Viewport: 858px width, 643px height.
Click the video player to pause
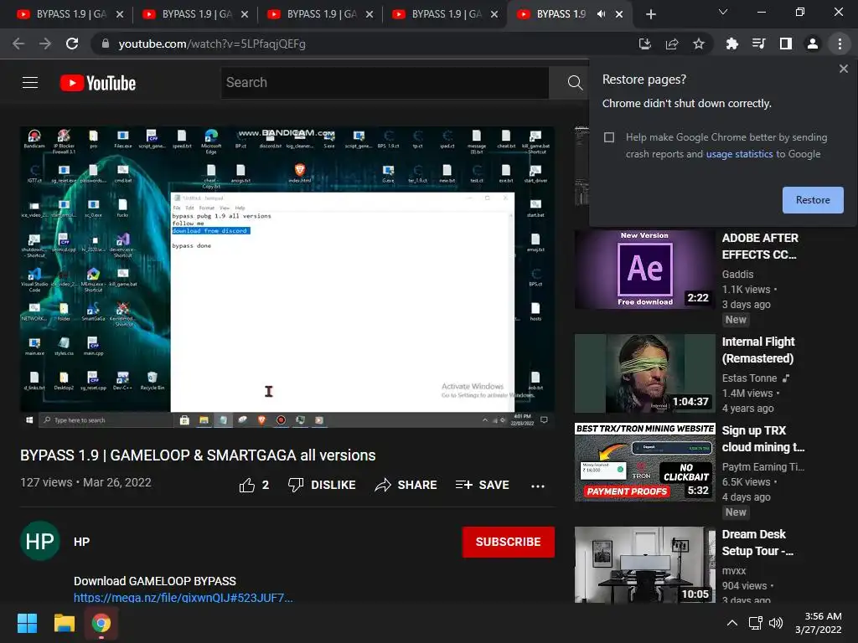tap(287, 277)
